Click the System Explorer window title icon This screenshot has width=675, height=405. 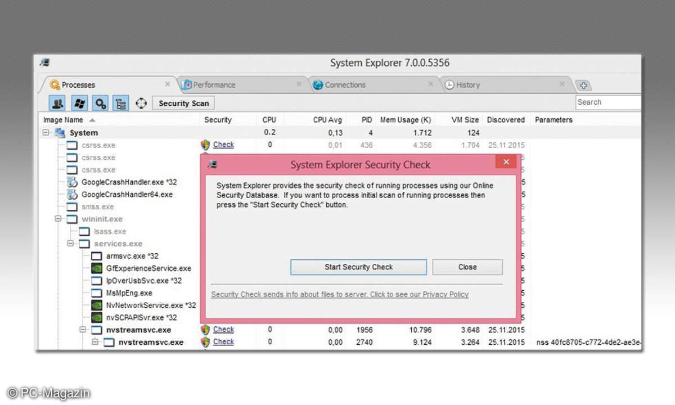click(x=44, y=63)
